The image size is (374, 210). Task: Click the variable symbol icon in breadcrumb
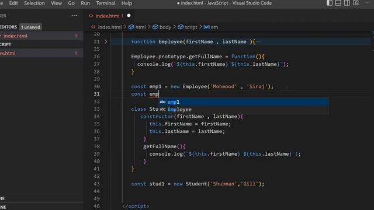(206, 27)
